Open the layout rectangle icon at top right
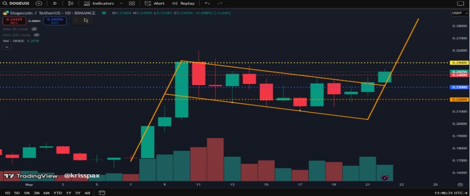470x196 pixels. 460,4
